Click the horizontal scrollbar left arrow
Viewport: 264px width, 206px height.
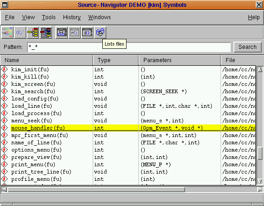coord(4,190)
